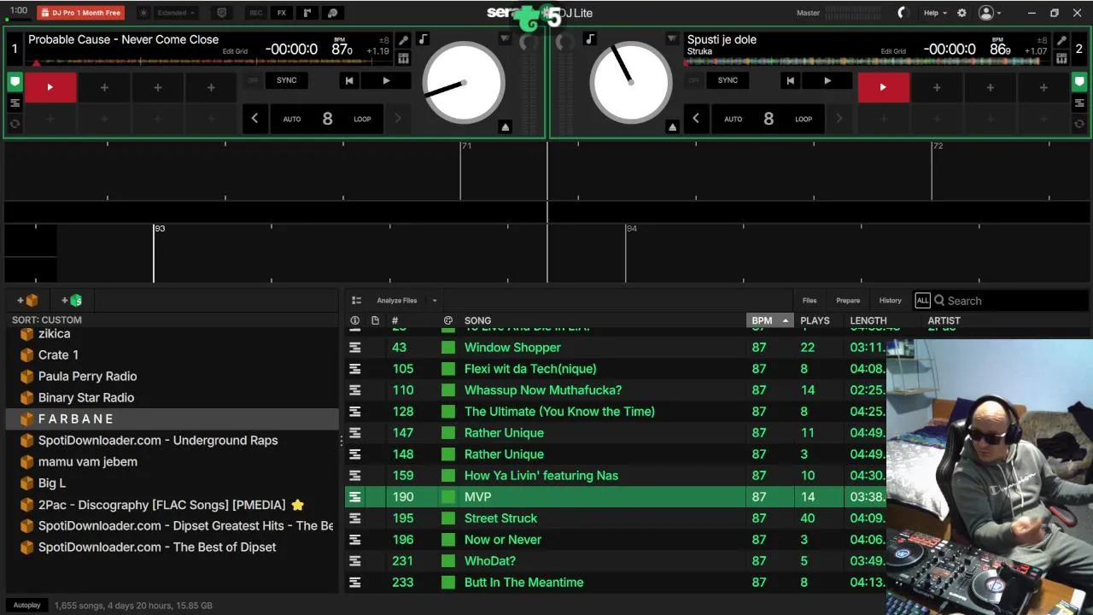Viewport: 1093px width, 615px height.
Task: Eject track from deck 1
Action: click(505, 126)
